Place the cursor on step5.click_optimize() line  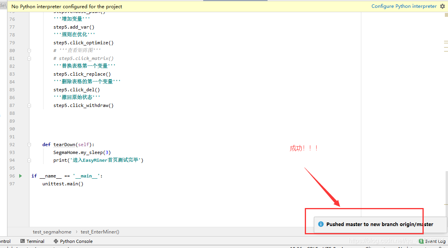84,43
